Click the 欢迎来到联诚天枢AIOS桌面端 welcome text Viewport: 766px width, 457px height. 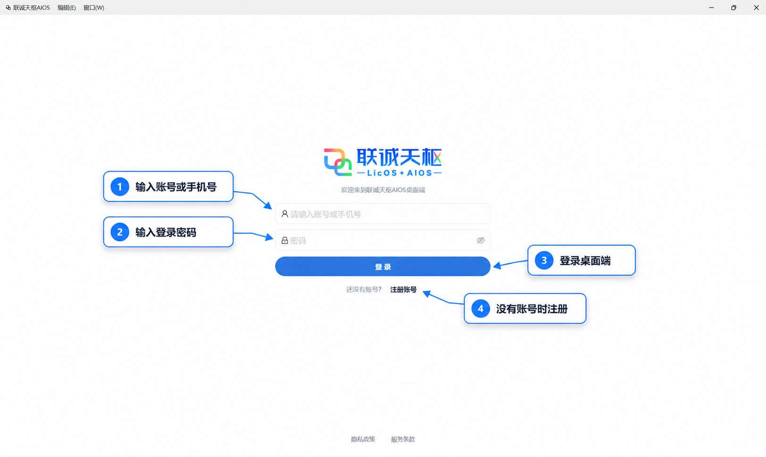coord(383,190)
